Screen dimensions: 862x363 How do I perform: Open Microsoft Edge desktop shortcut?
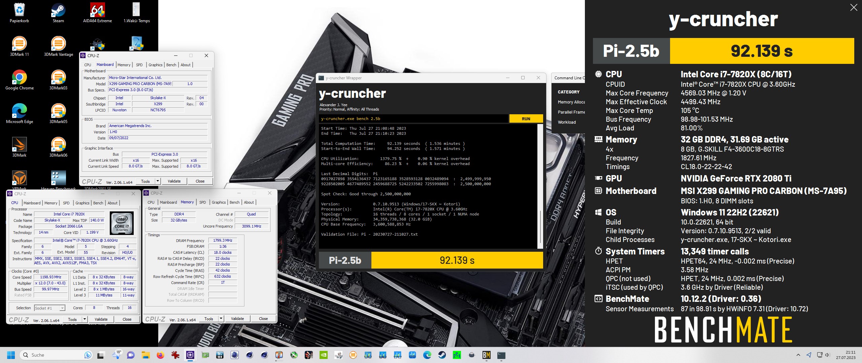19,114
